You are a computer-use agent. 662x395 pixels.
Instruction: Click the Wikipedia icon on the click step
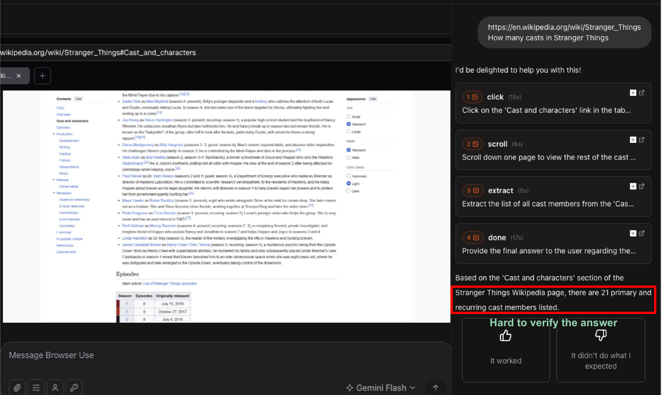pyautogui.click(x=633, y=93)
